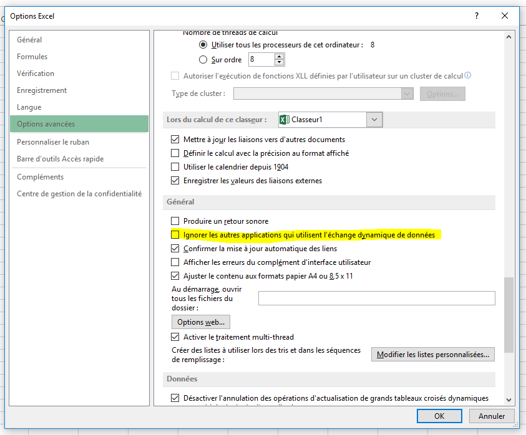Open the Formules category

(x=79, y=57)
